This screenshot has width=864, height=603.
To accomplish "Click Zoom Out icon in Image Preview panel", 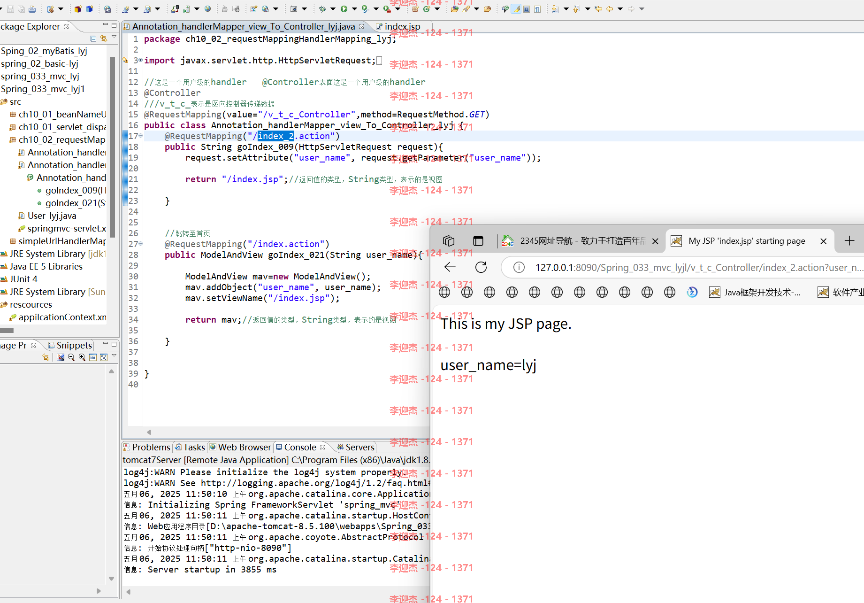I will [x=71, y=357].
